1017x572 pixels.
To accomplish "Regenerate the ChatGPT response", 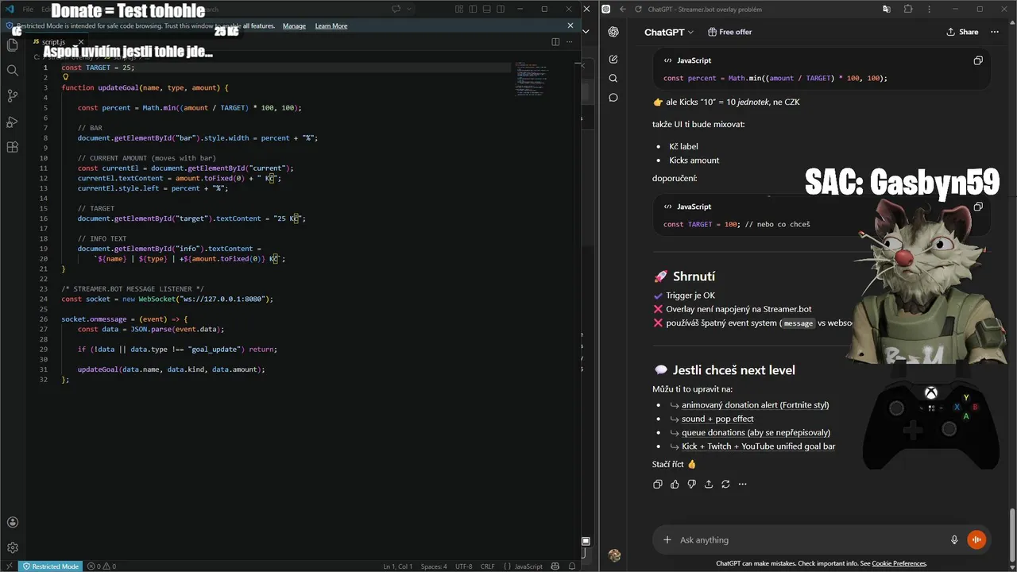I will click(725, 484).
